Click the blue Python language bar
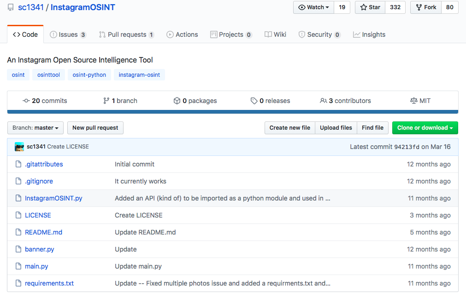Image resolution: width=466 pixels, height=298 pixels. pyautogui.click(x=233, y=112)
